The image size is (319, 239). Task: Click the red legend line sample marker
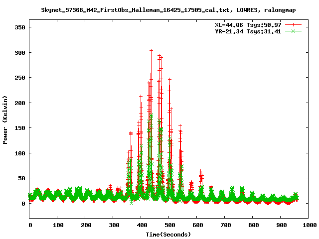(293, 25)
